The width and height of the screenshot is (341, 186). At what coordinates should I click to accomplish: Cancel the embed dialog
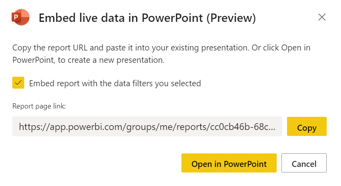click(x=304, y=163)
